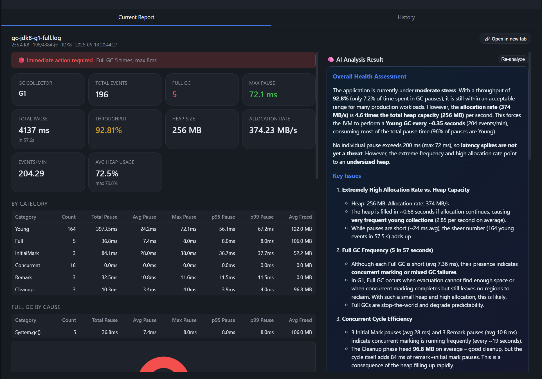
Task: Click the Allocation Rate 374.23 MB/s value
Action: (273, 130)
